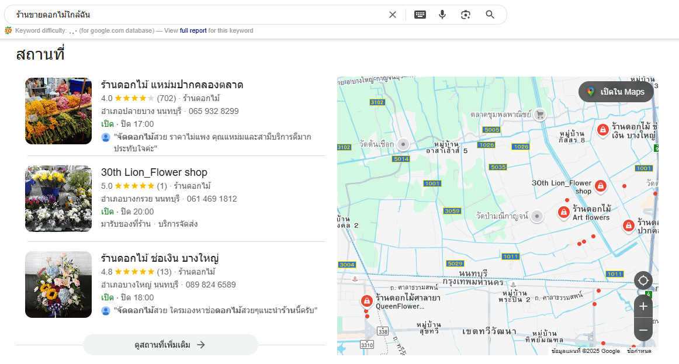Open the 'full report' keyword link
The width and height of the screenshot is (679, 364).
193,31
